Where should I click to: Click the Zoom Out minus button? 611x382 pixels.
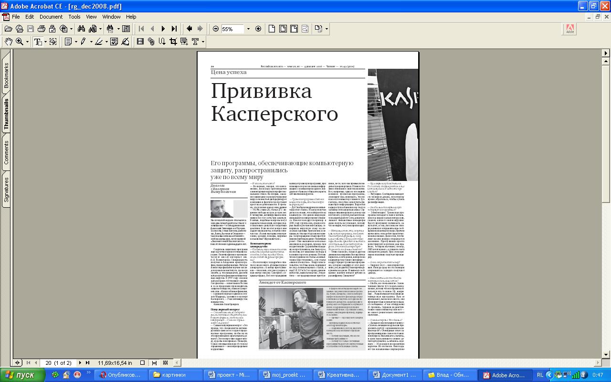(x=215, y=29)
